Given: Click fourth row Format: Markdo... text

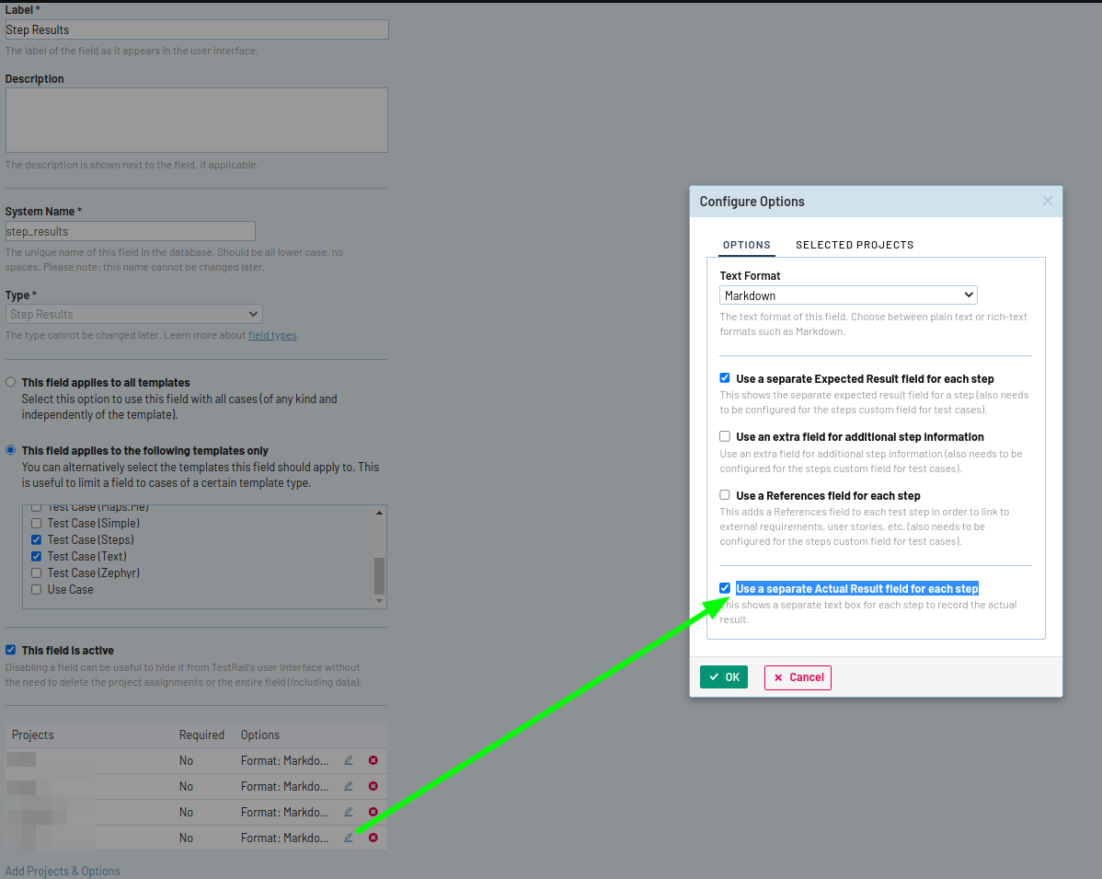Looking at the screenshot, I should point(284,838).
